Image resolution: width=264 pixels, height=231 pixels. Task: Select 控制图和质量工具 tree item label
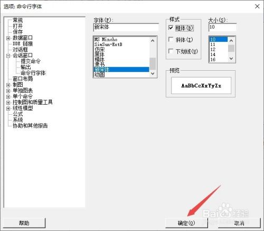pyautogui.click(x=33, y=103)
